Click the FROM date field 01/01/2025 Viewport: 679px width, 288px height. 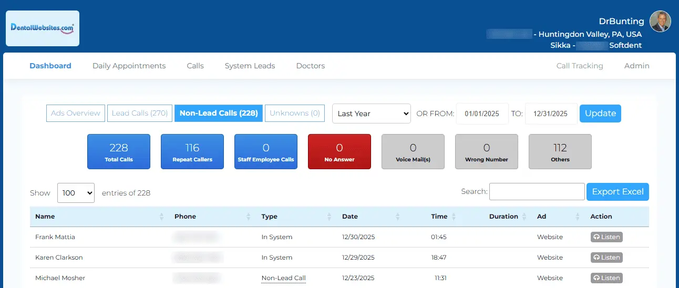click(482, 114)
